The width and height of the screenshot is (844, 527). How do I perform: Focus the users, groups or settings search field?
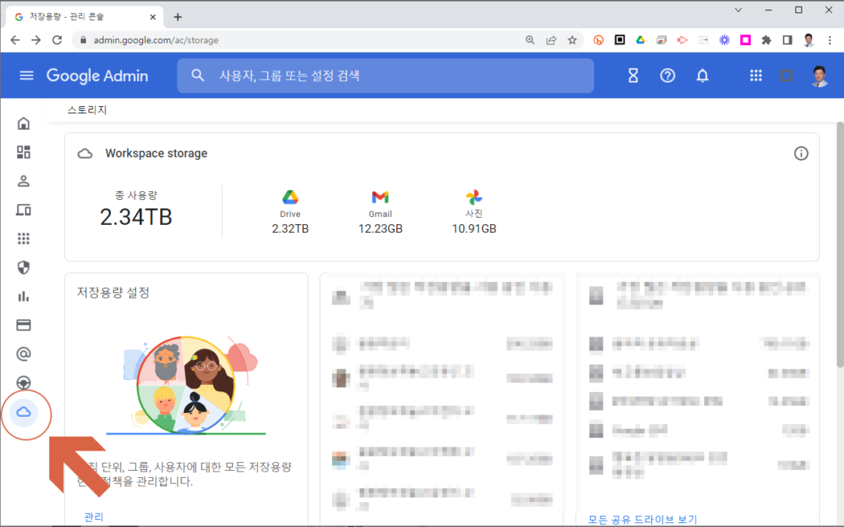[385, 76]
